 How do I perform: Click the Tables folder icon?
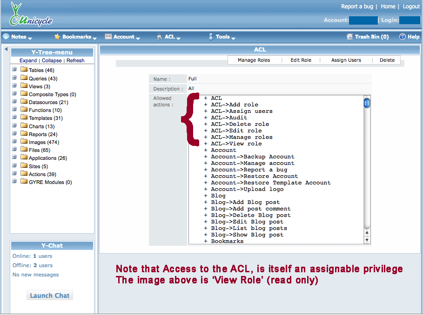coord(24,70)
